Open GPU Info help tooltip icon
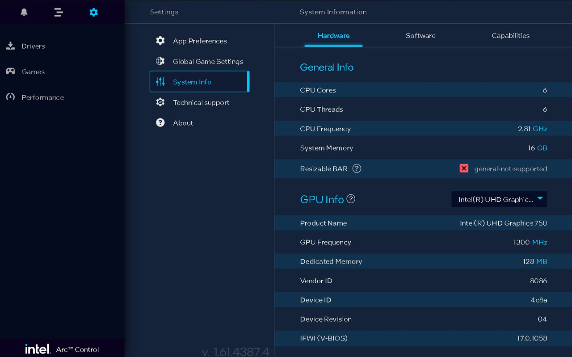This screenshot has width=572, height=357. tap(351, 199)
